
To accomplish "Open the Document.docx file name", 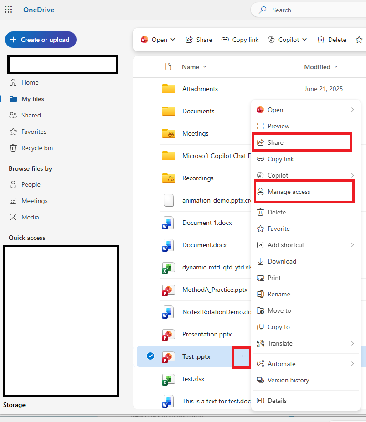I will click(x=205, y=245).
